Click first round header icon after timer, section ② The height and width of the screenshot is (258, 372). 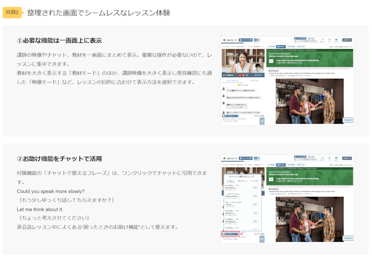tap(323, 158)
